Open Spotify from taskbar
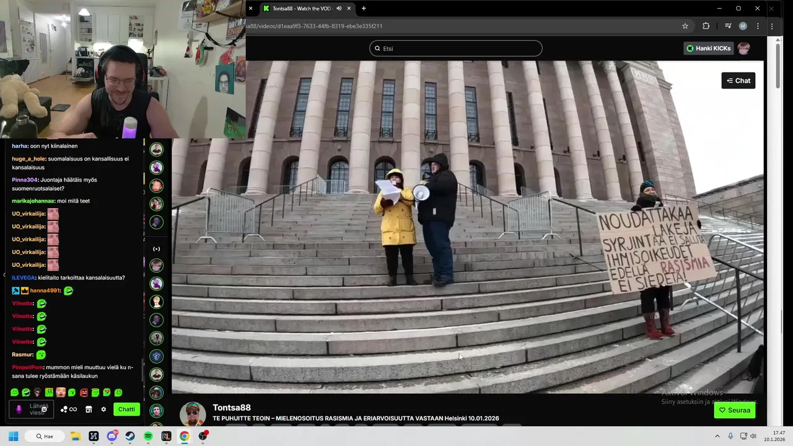Image resolution: width=793 pixels, height=446 pixels. (148, 436)
